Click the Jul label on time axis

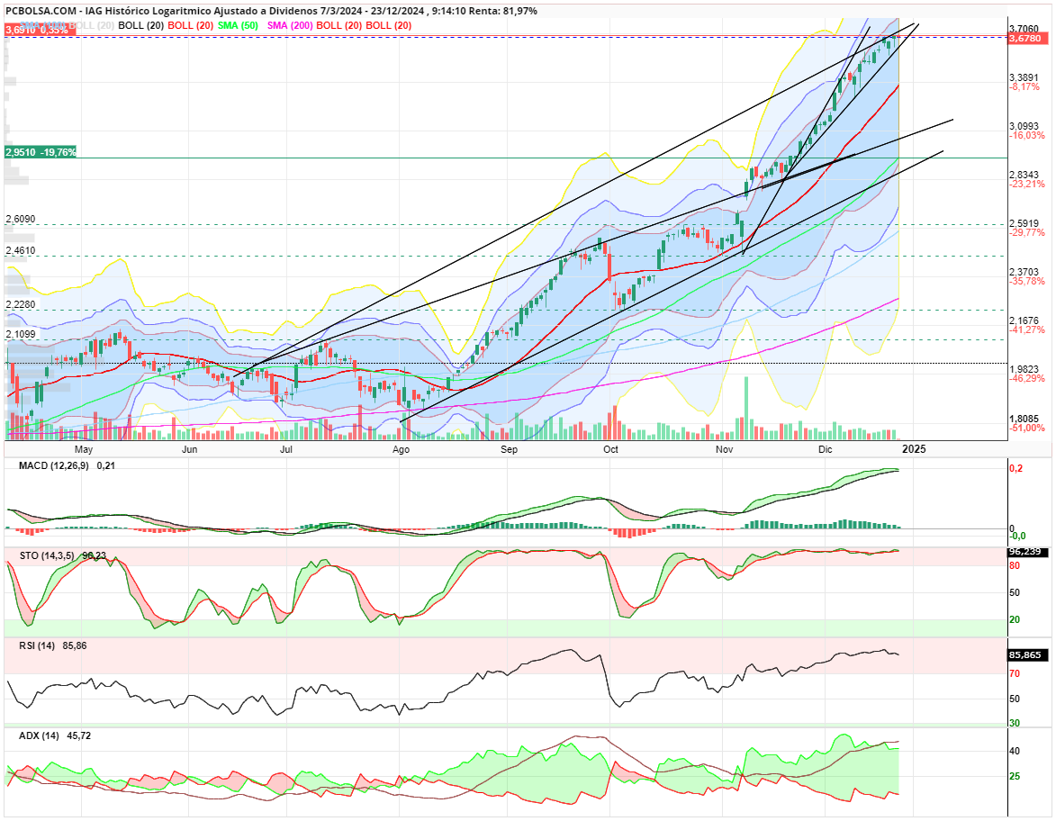coord(286,449)
